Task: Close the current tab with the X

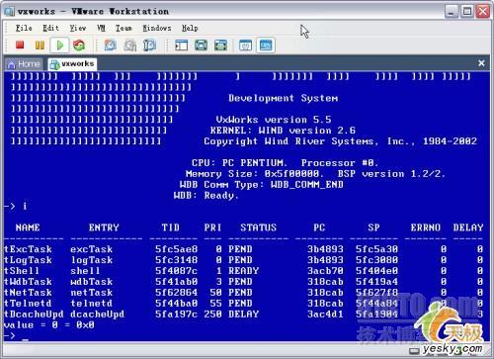Action: tap(481, 63)
